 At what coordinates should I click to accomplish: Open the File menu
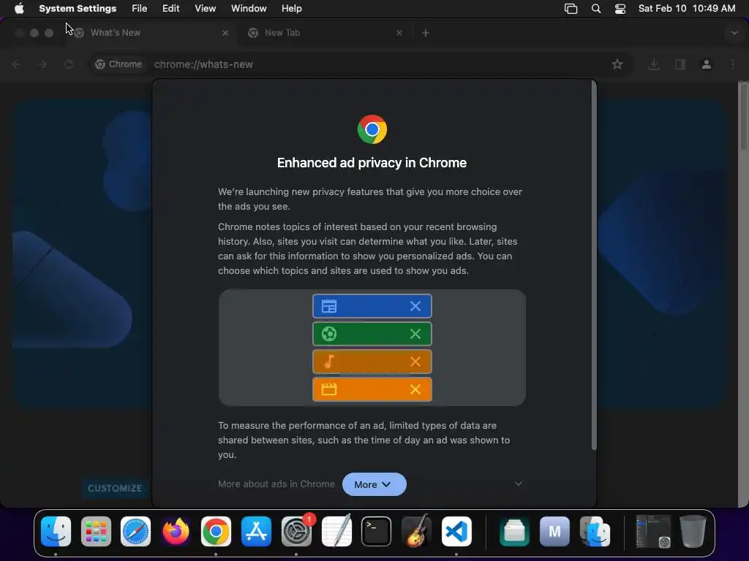[140, 9]
